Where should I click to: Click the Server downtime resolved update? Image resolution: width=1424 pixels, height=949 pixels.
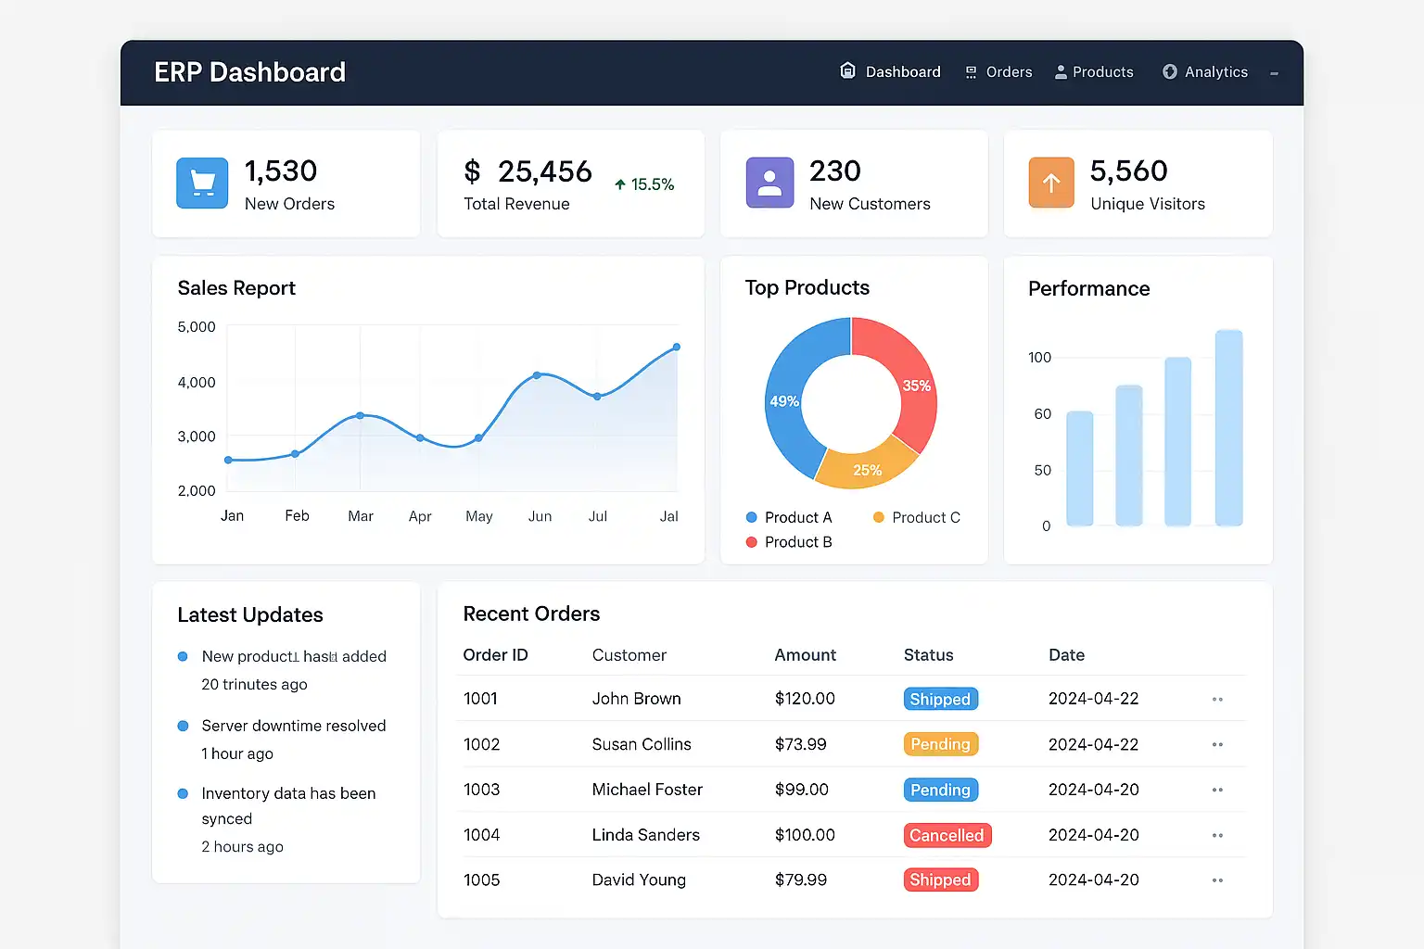(x=293, y=726)
